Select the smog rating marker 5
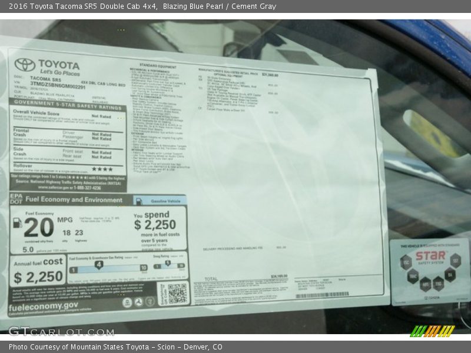471x353 pixels. [168, 263]
